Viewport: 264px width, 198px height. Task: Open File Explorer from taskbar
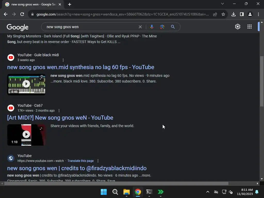click(127, 192)
